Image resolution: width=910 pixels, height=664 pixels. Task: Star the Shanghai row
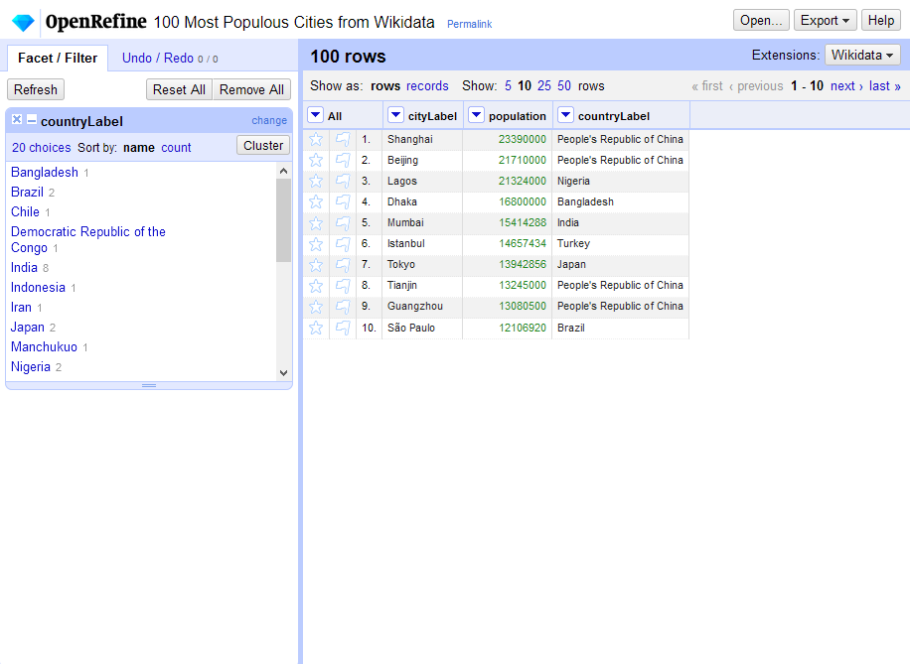pos(315,139)
